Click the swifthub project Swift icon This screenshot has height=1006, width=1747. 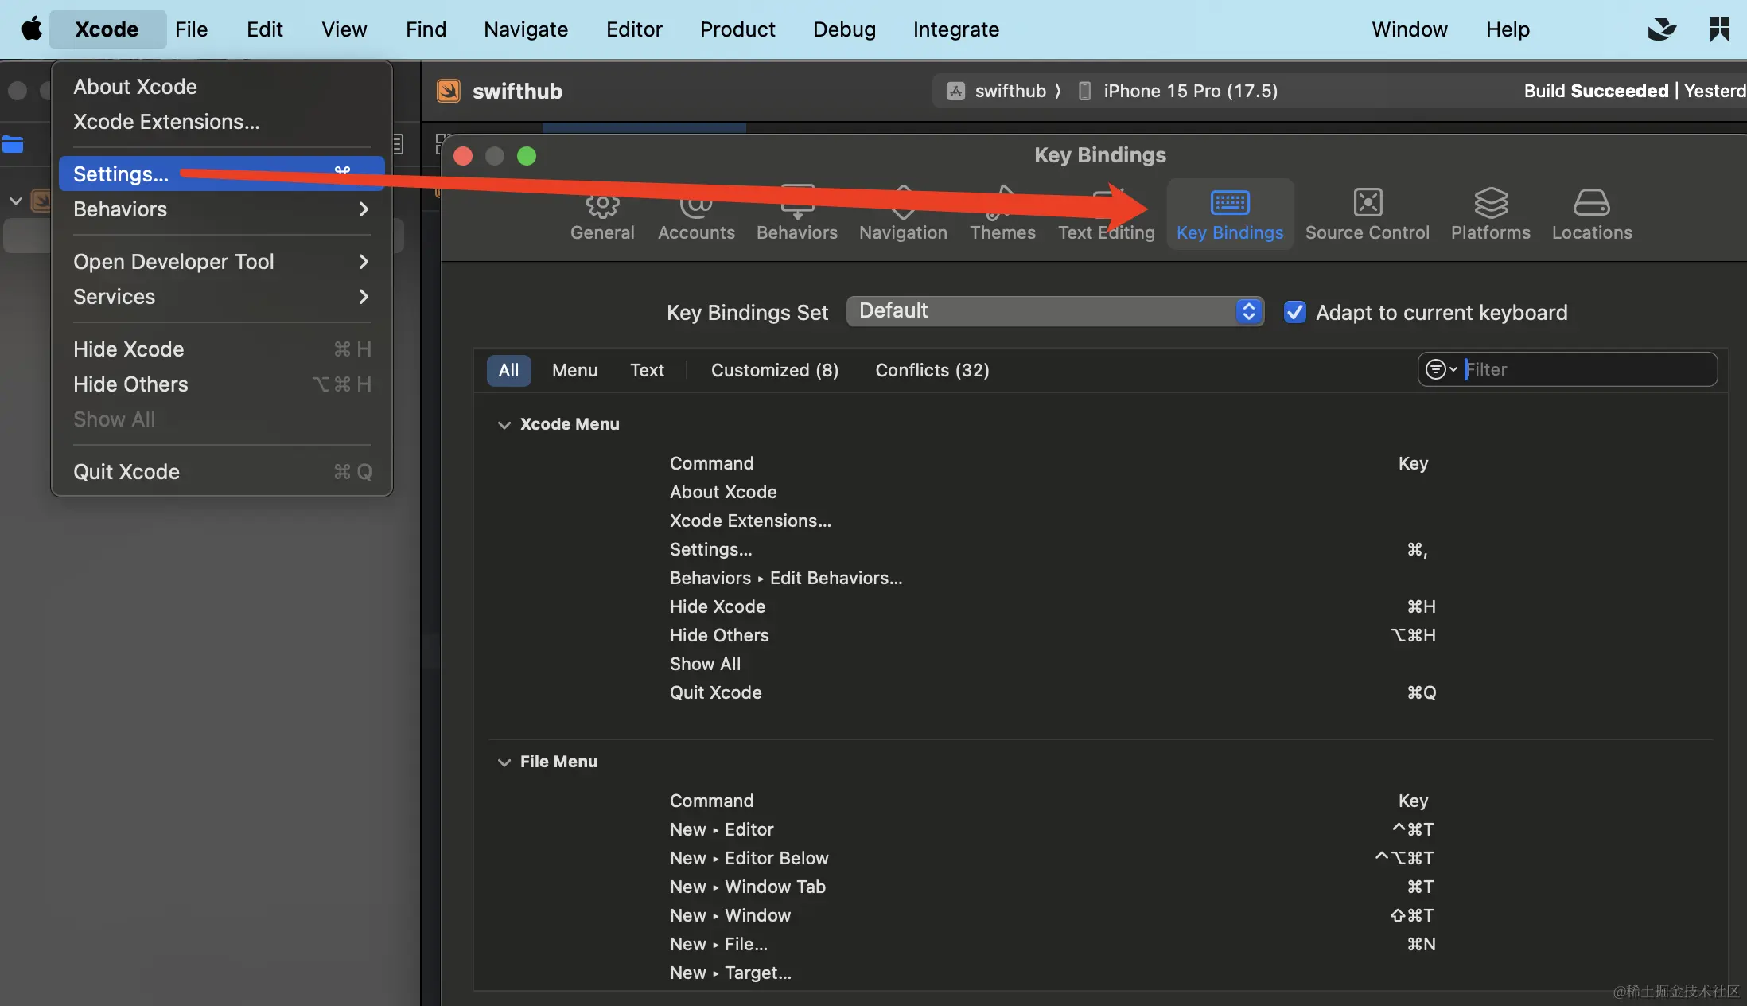(x=449, y=91)
